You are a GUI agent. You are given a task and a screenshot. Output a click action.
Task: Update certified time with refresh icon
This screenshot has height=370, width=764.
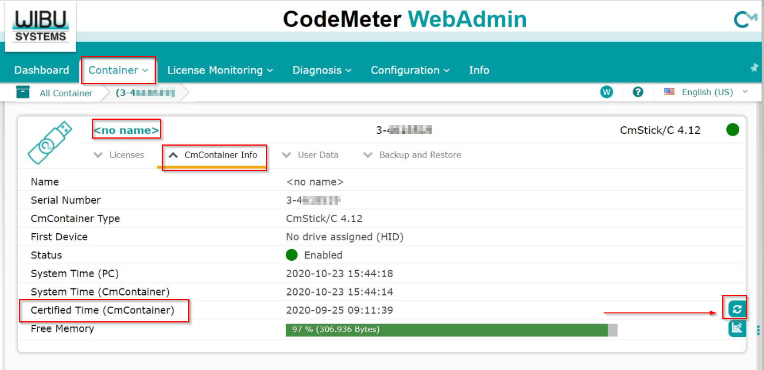737,308
